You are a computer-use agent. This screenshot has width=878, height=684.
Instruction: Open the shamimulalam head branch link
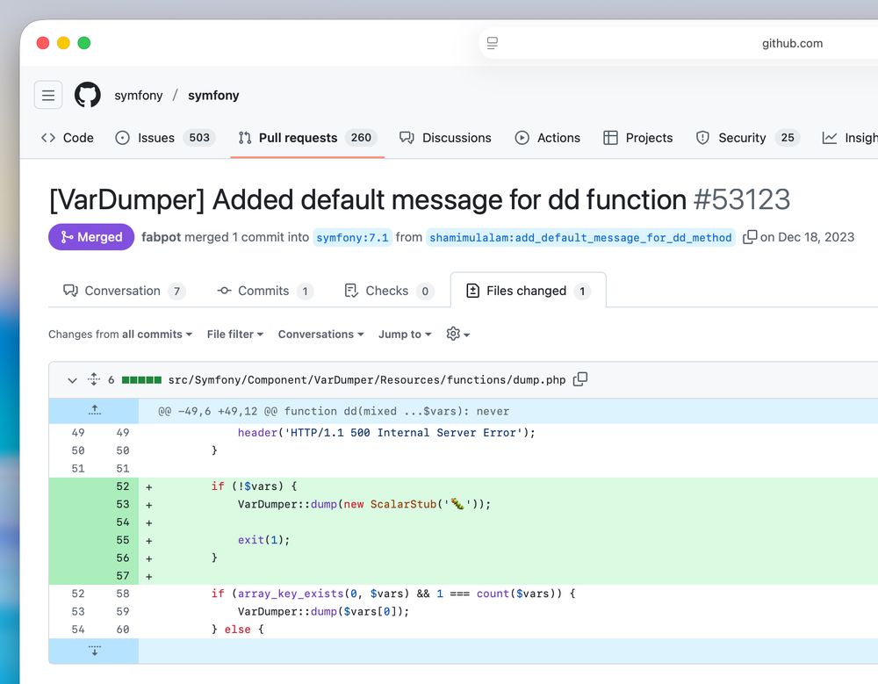(580, 238)
